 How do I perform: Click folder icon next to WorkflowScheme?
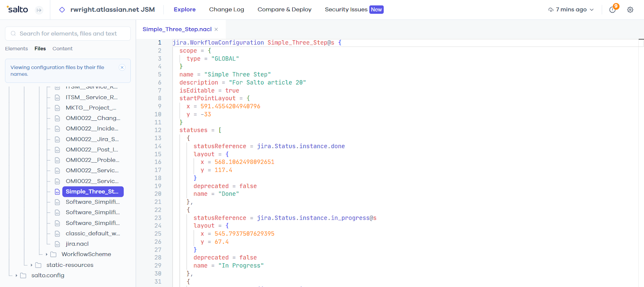pyautogui.click(x=53, y=254)
